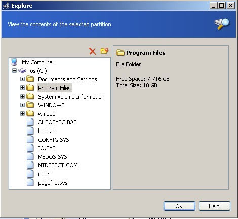
Task: Select the My Computer icon
Action: (14, 62)
